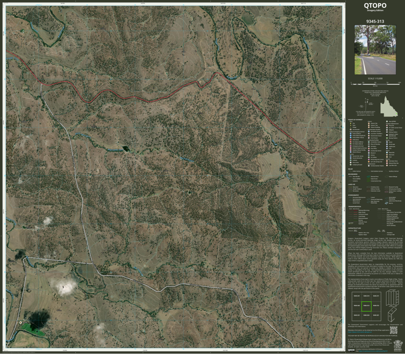The height and width of the screenshot is (354, 405).
Task: Click the Creative Commons badge
Action: pos(351,350)
